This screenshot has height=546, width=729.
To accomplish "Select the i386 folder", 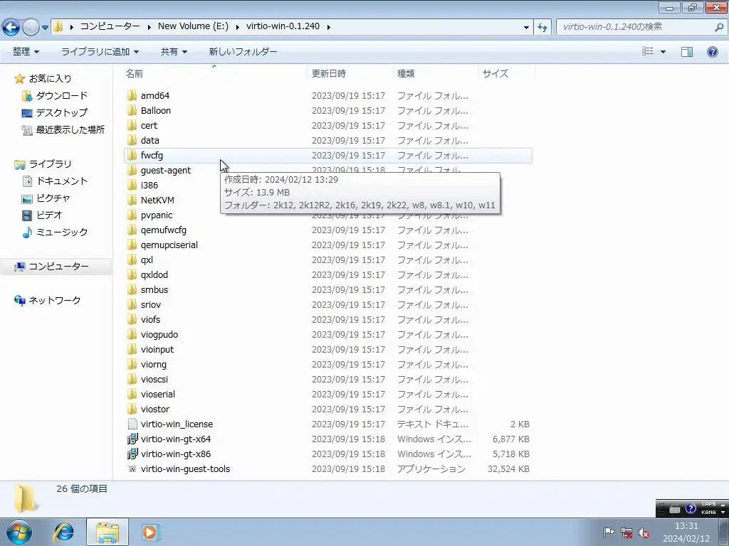I will [x=150, y=186].
